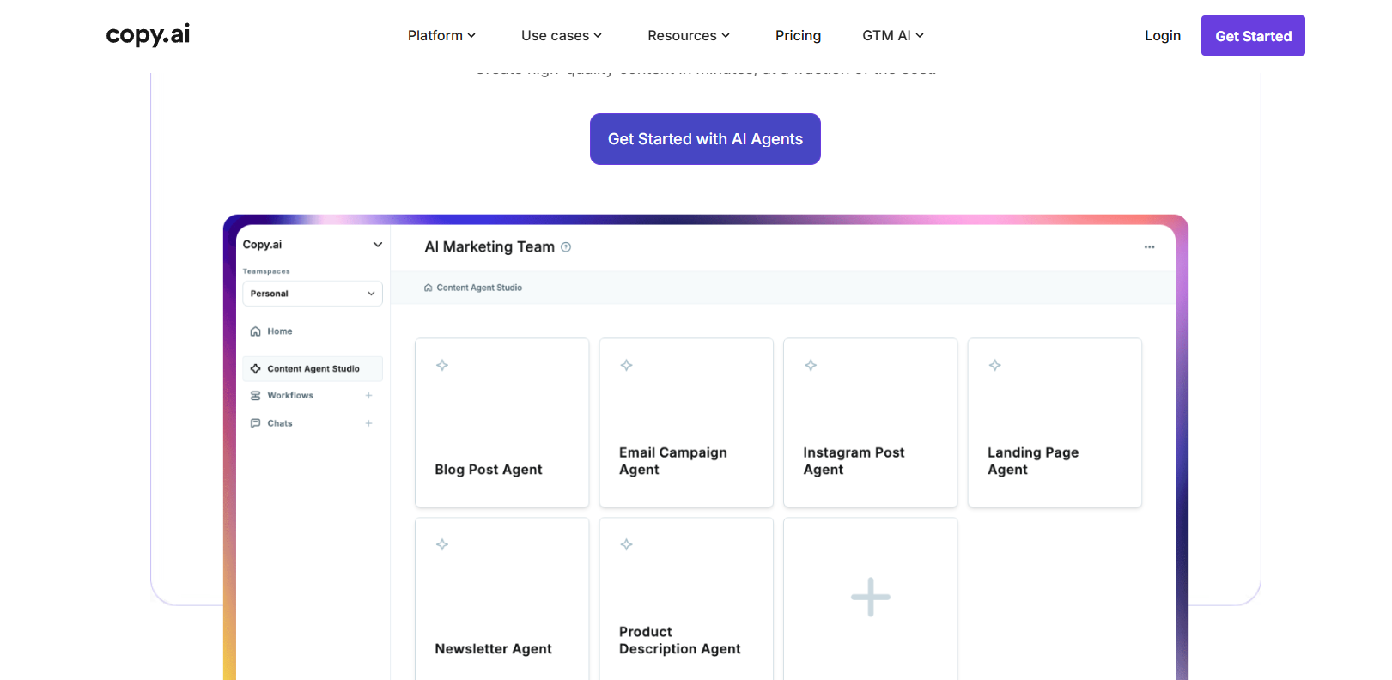1392x680 pixels.
Task: Click sparkle icon on Instagram Post Agent card
Action: pos(811,366)
